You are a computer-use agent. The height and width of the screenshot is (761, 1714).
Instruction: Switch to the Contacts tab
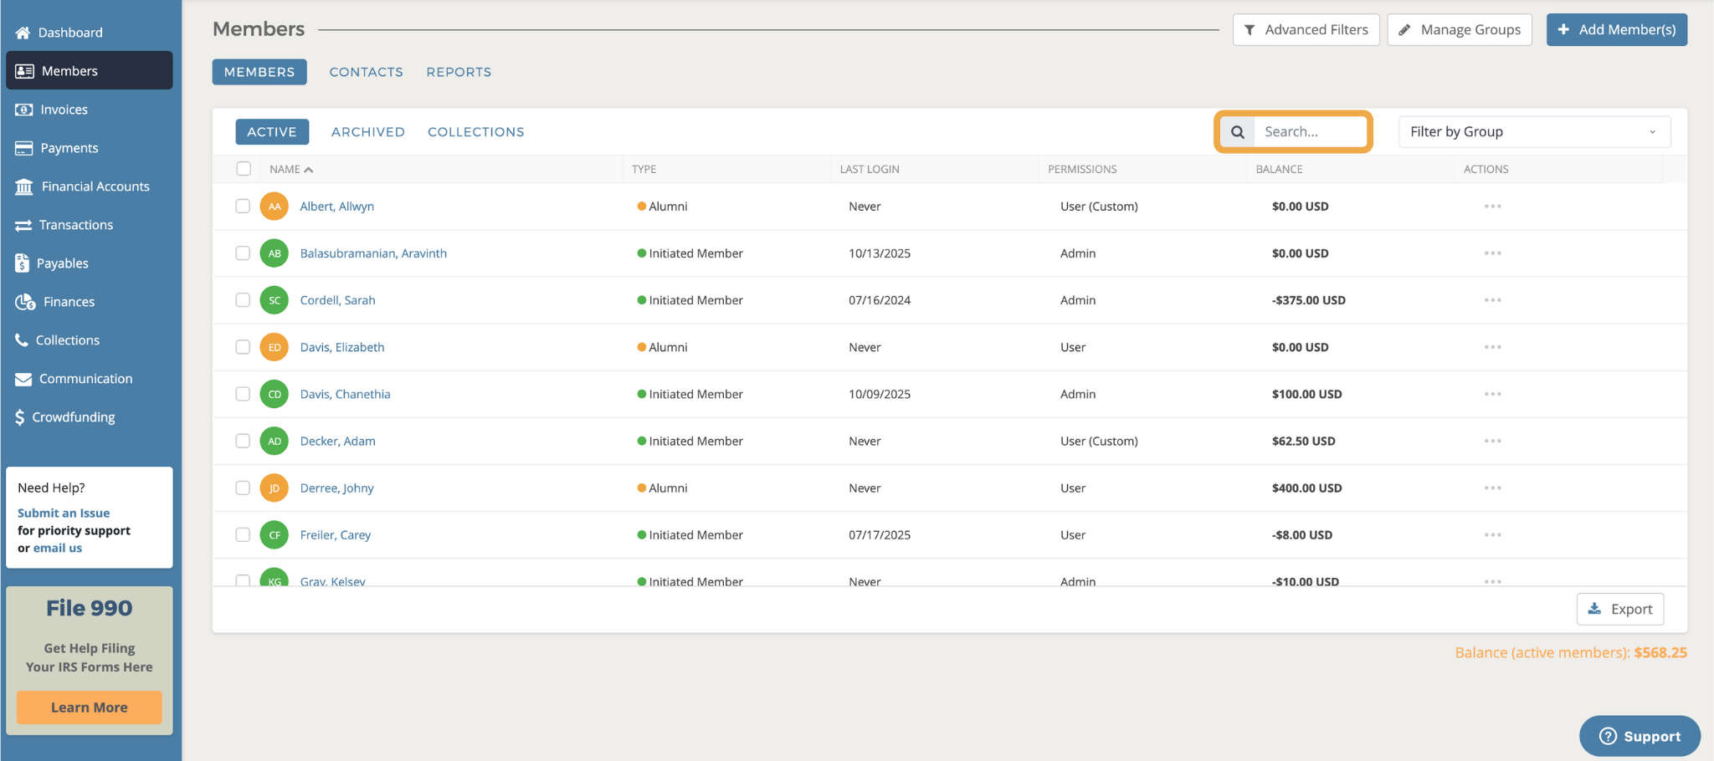(366, 72)
